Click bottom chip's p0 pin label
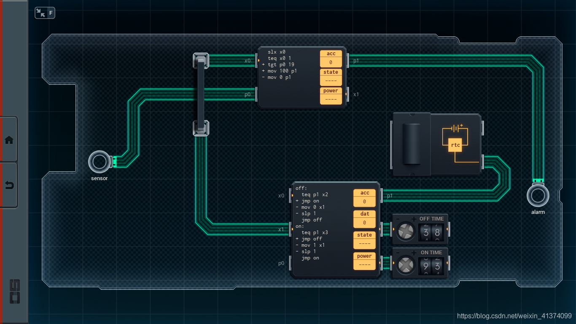Image resolution: width=576 pixels, height=324 pixels. pos(281,263)
